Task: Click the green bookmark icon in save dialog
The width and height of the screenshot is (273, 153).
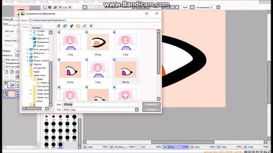Action: (x=71, y=26)
